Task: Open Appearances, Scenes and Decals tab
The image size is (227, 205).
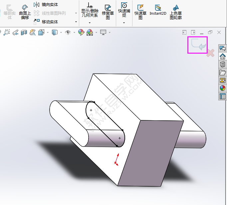Action: click(223, 88)
